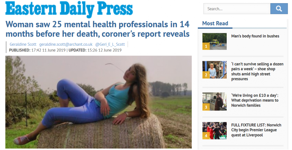Click the number 4 rank badge

[206, 136]
